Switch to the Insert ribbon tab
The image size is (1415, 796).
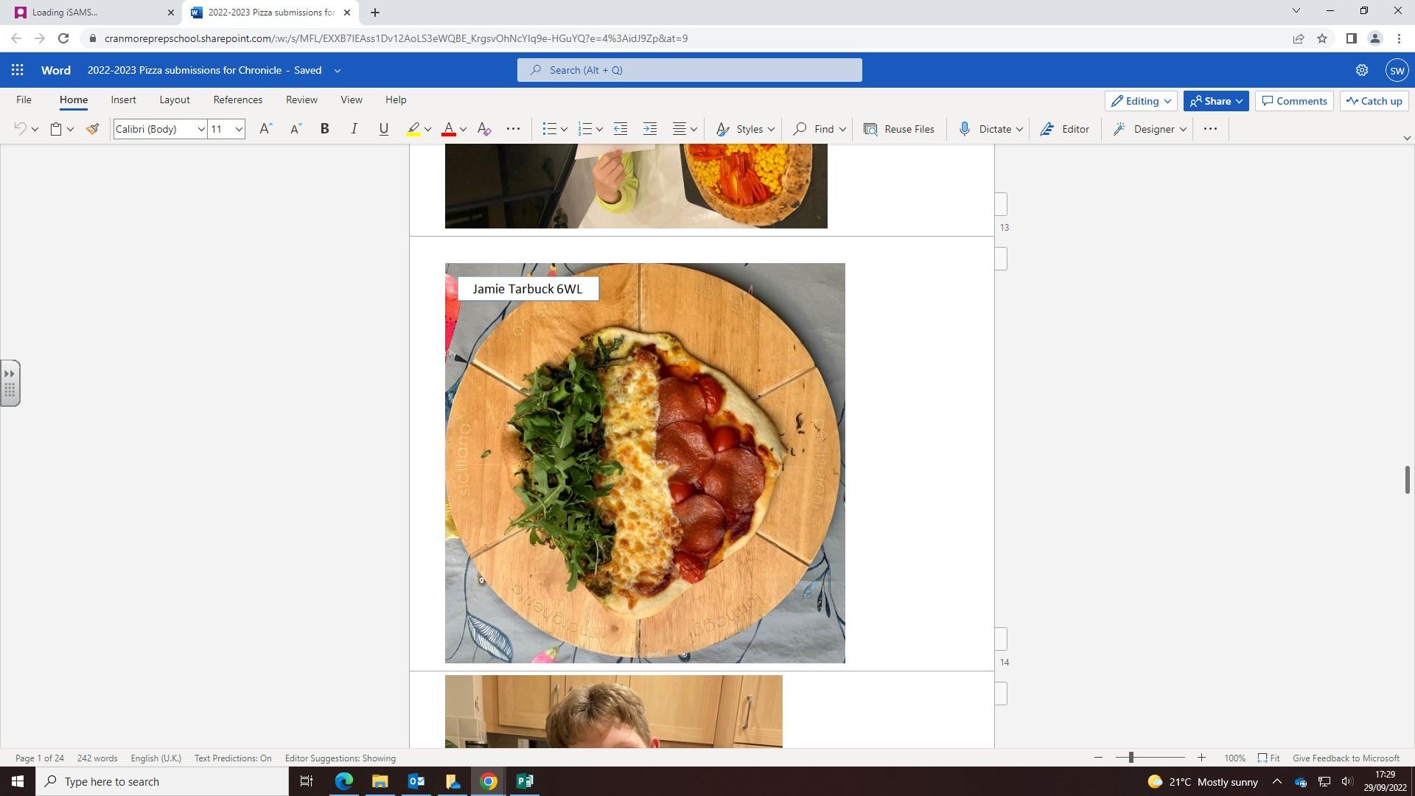(123, 99)
